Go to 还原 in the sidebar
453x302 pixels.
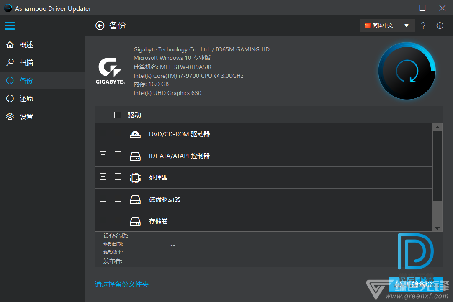click(x=43, y=98)
